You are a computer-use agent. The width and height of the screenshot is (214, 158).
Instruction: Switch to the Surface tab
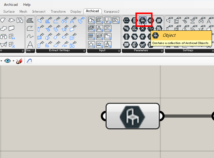click(9, 12)
